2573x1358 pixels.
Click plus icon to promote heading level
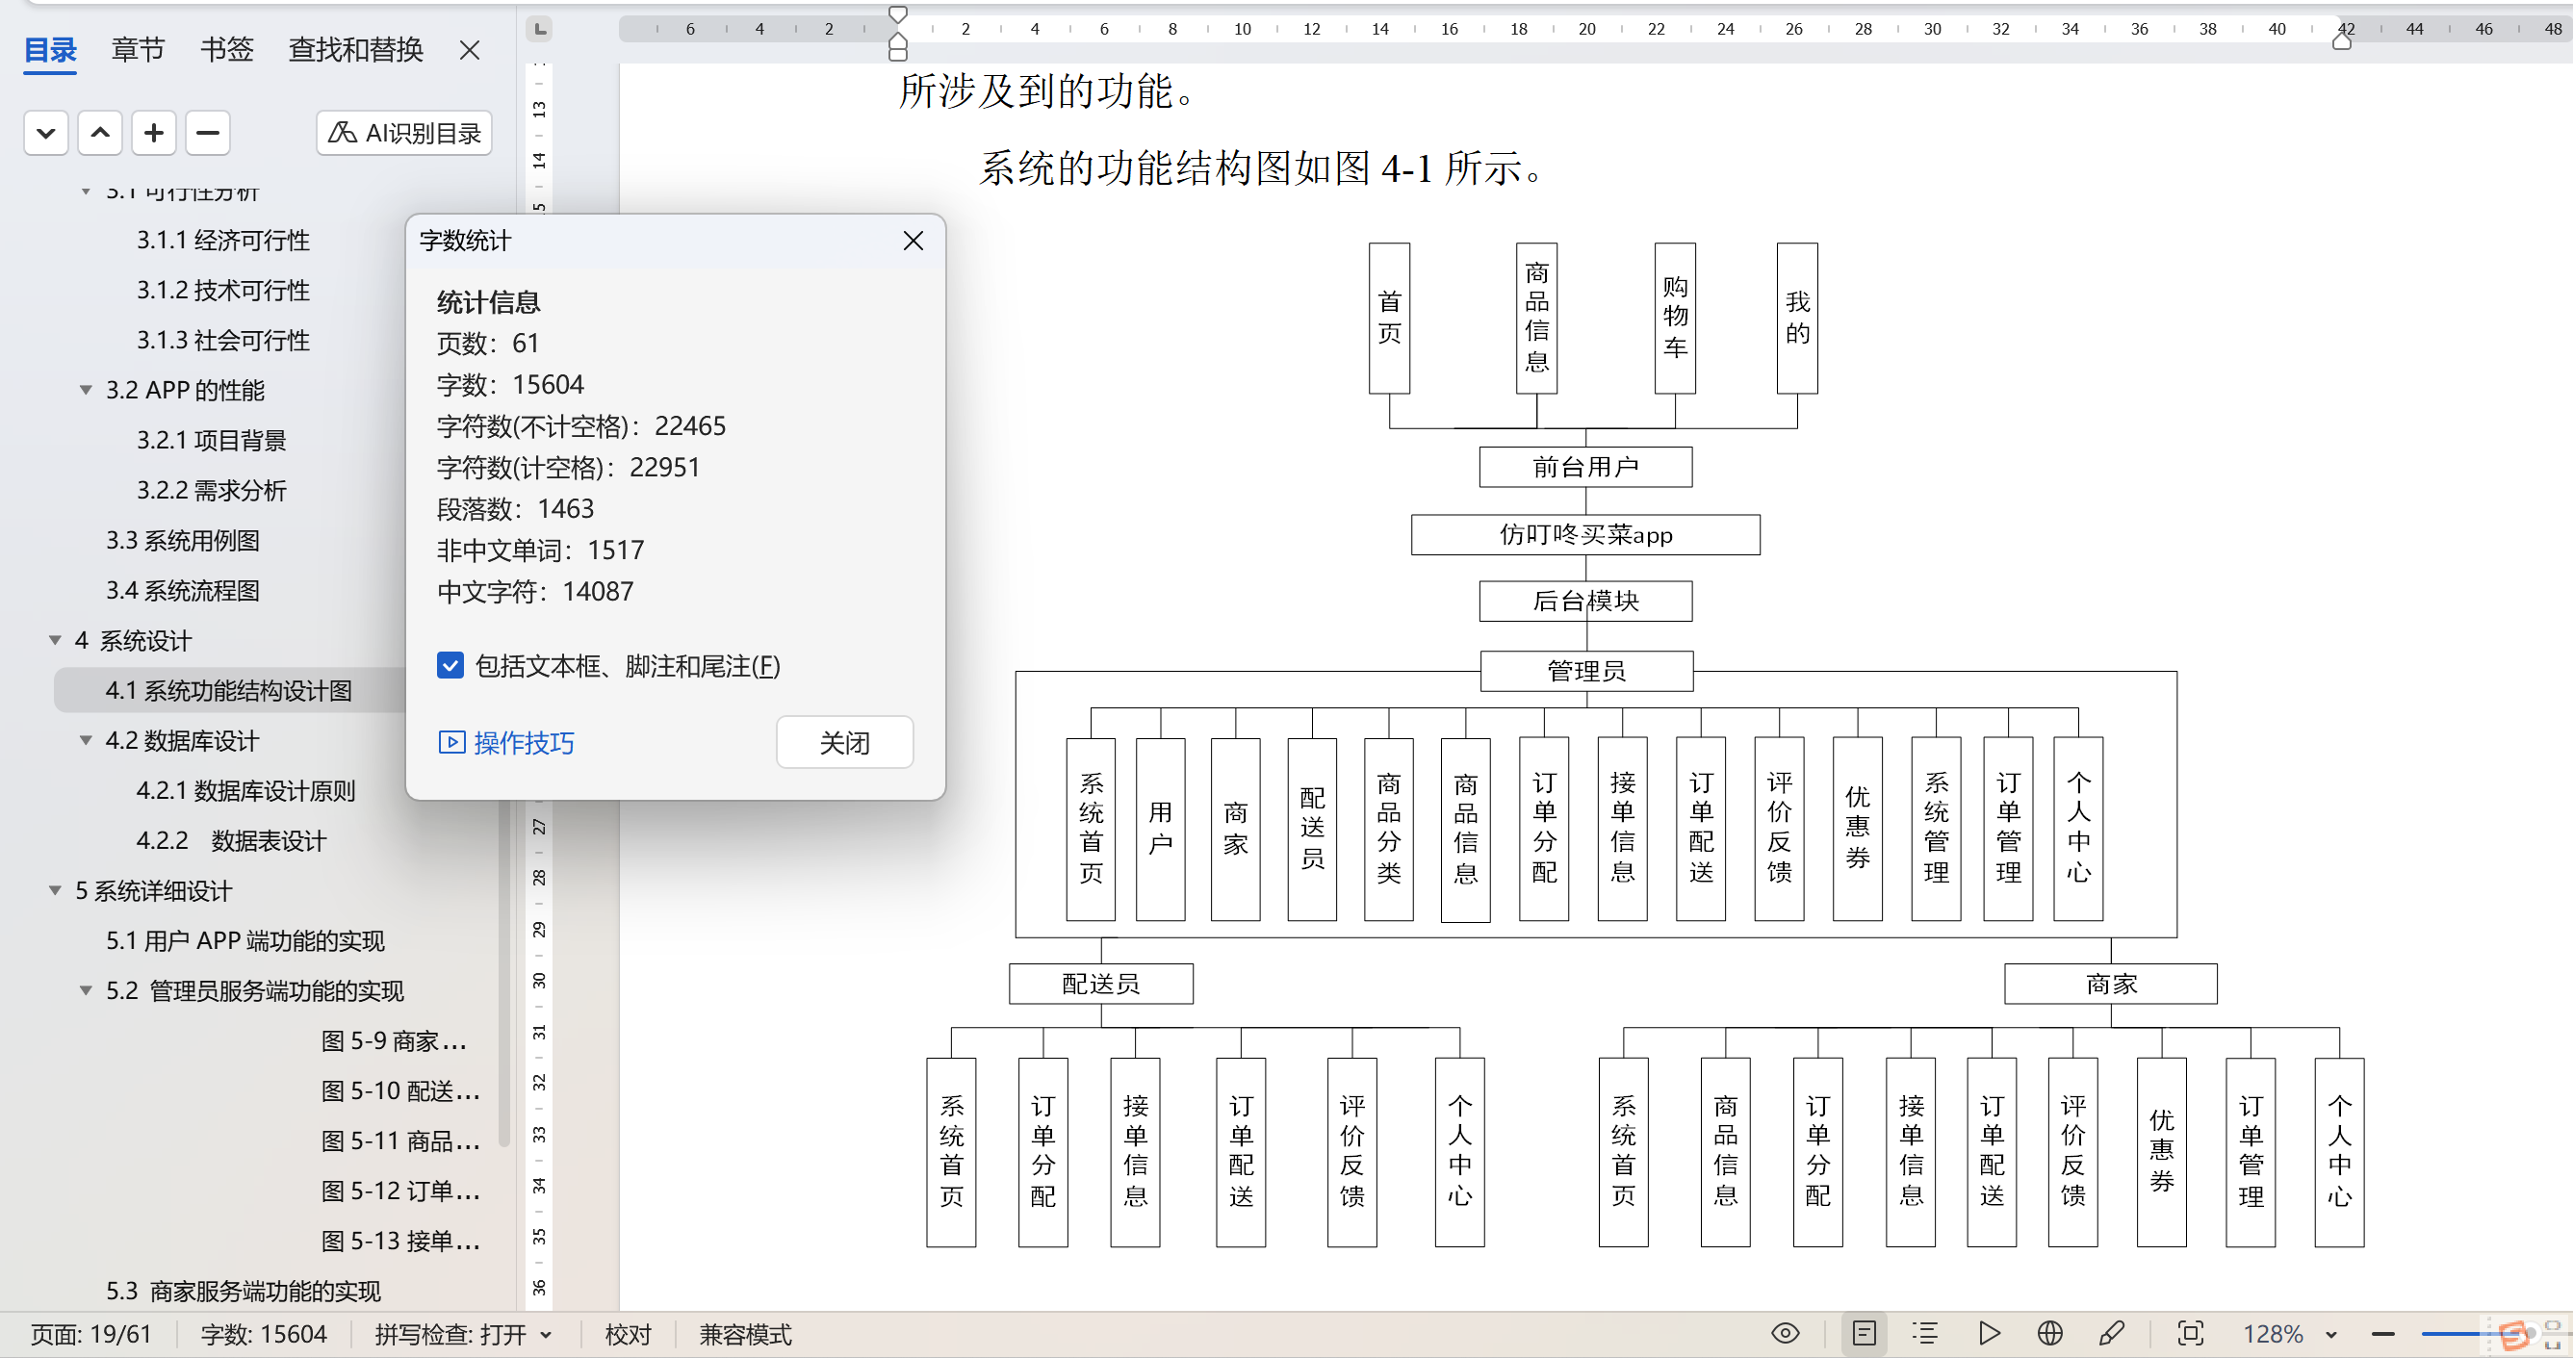tap(154, 133)
